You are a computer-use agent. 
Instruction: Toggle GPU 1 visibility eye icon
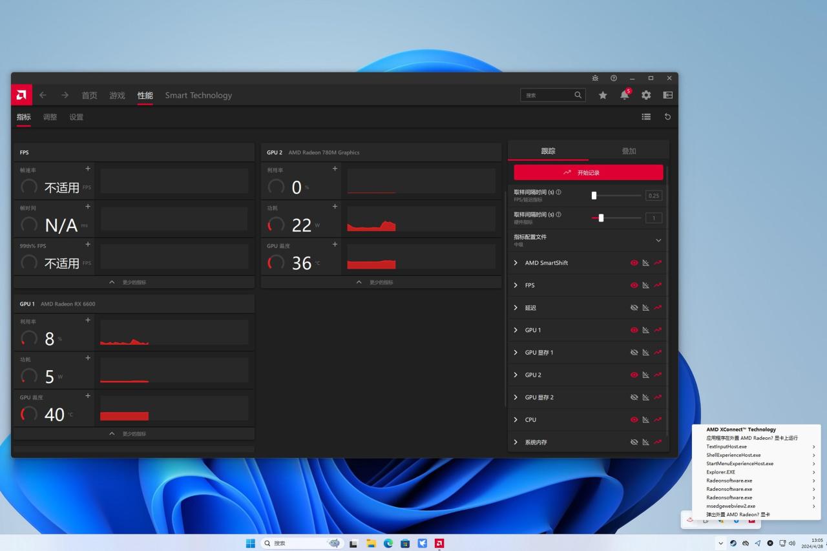click(634, 330)
